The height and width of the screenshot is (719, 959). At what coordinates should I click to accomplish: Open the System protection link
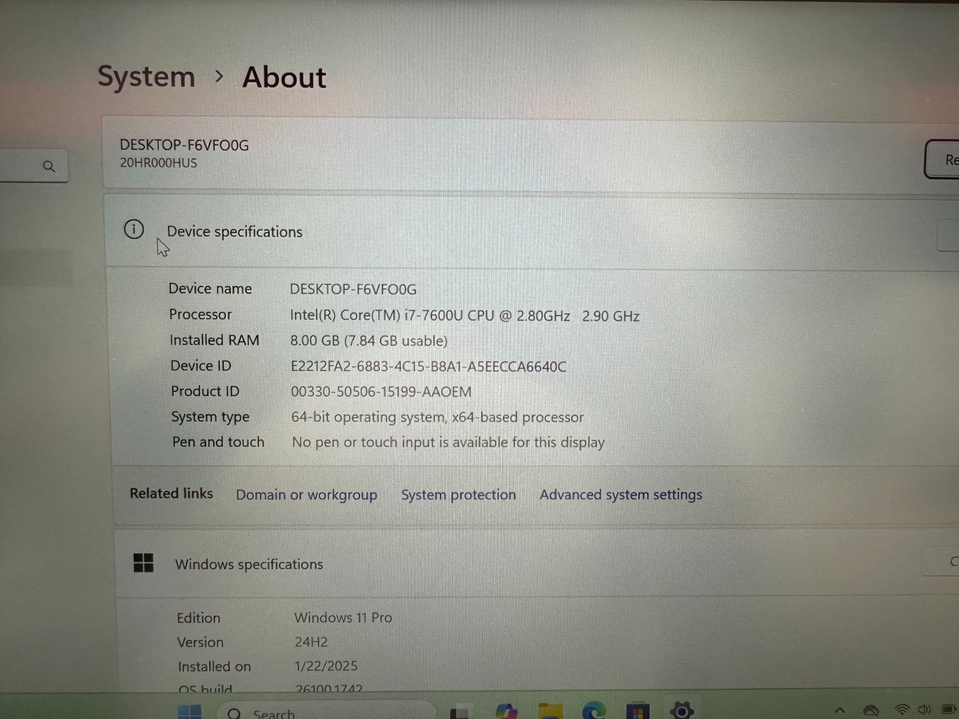[459, 495]
